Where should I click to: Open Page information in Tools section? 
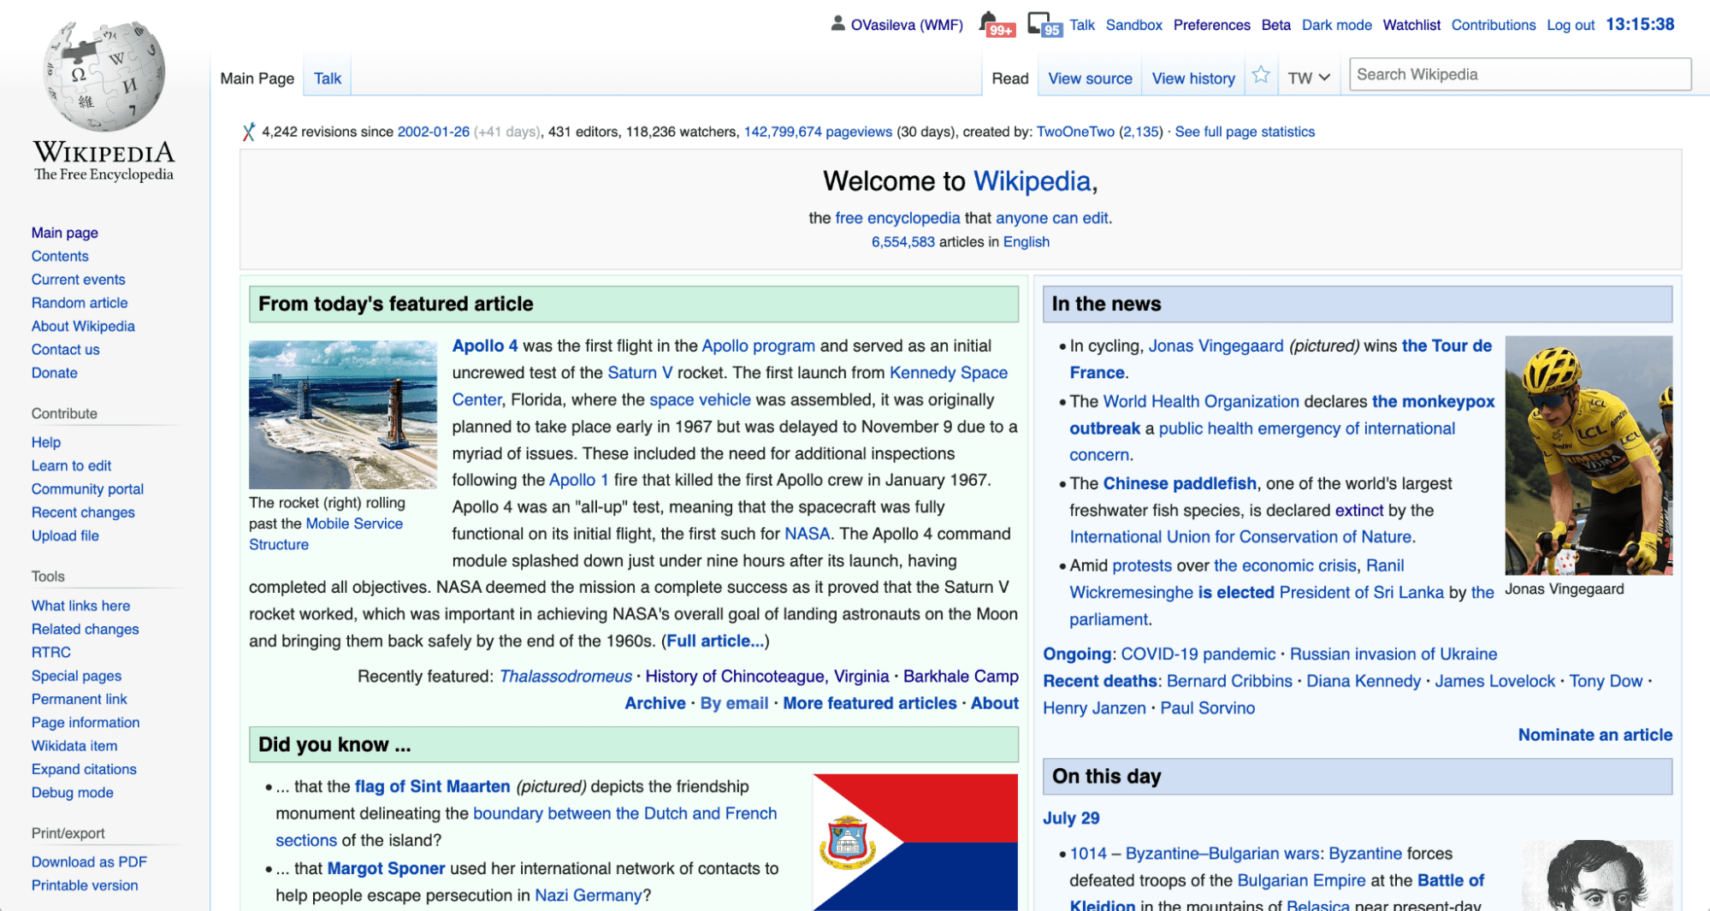pos(86,722)
